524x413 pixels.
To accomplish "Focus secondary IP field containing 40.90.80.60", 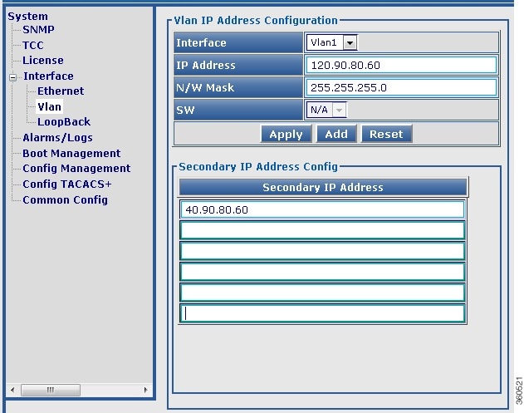I will (322, 209).
